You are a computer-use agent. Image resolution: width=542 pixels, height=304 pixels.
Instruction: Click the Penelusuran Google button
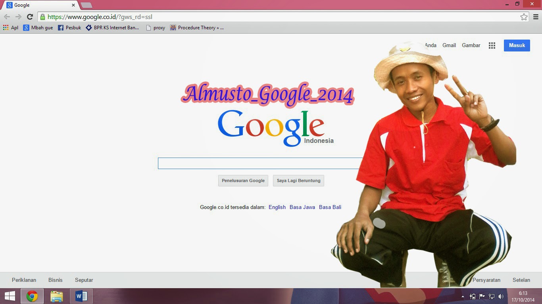pos(243,180)
